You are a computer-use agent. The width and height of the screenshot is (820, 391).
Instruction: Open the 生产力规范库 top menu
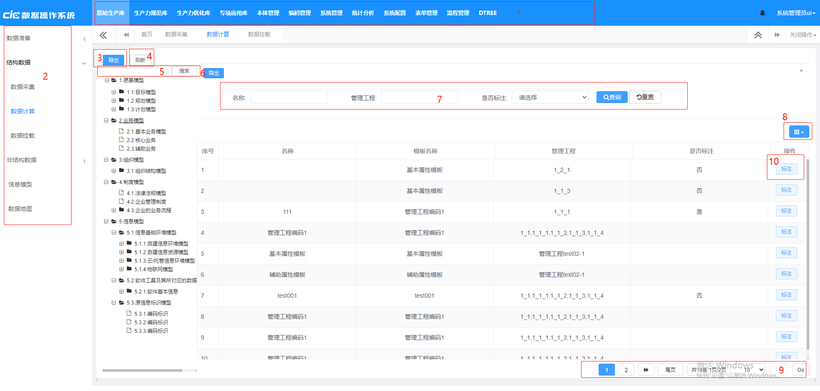pos(151,13)
